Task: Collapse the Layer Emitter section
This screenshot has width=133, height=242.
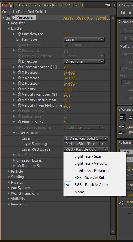Action: [x=14, y=133]
